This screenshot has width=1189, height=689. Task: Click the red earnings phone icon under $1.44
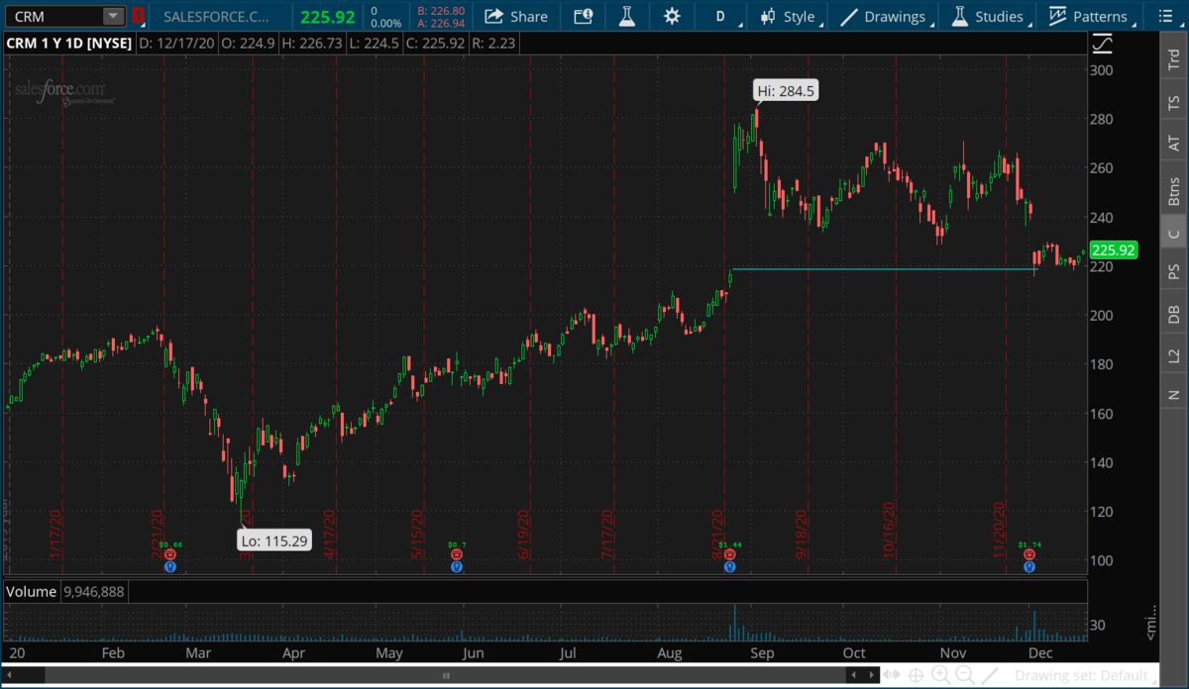pos(730,556)
